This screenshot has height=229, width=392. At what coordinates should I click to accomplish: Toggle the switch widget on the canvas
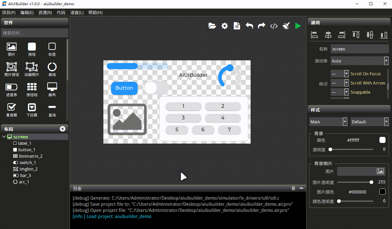(x=156, y=88)
